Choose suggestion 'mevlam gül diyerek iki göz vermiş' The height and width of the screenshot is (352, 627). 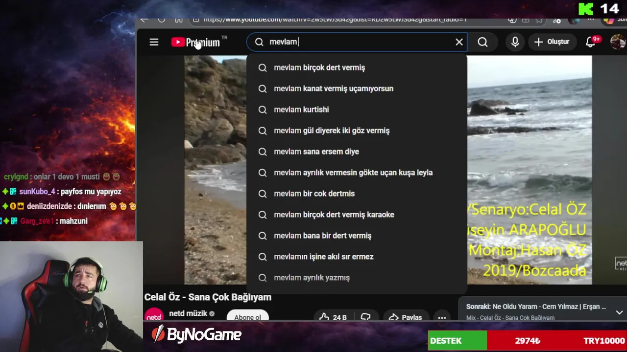[x=357, y=131]
